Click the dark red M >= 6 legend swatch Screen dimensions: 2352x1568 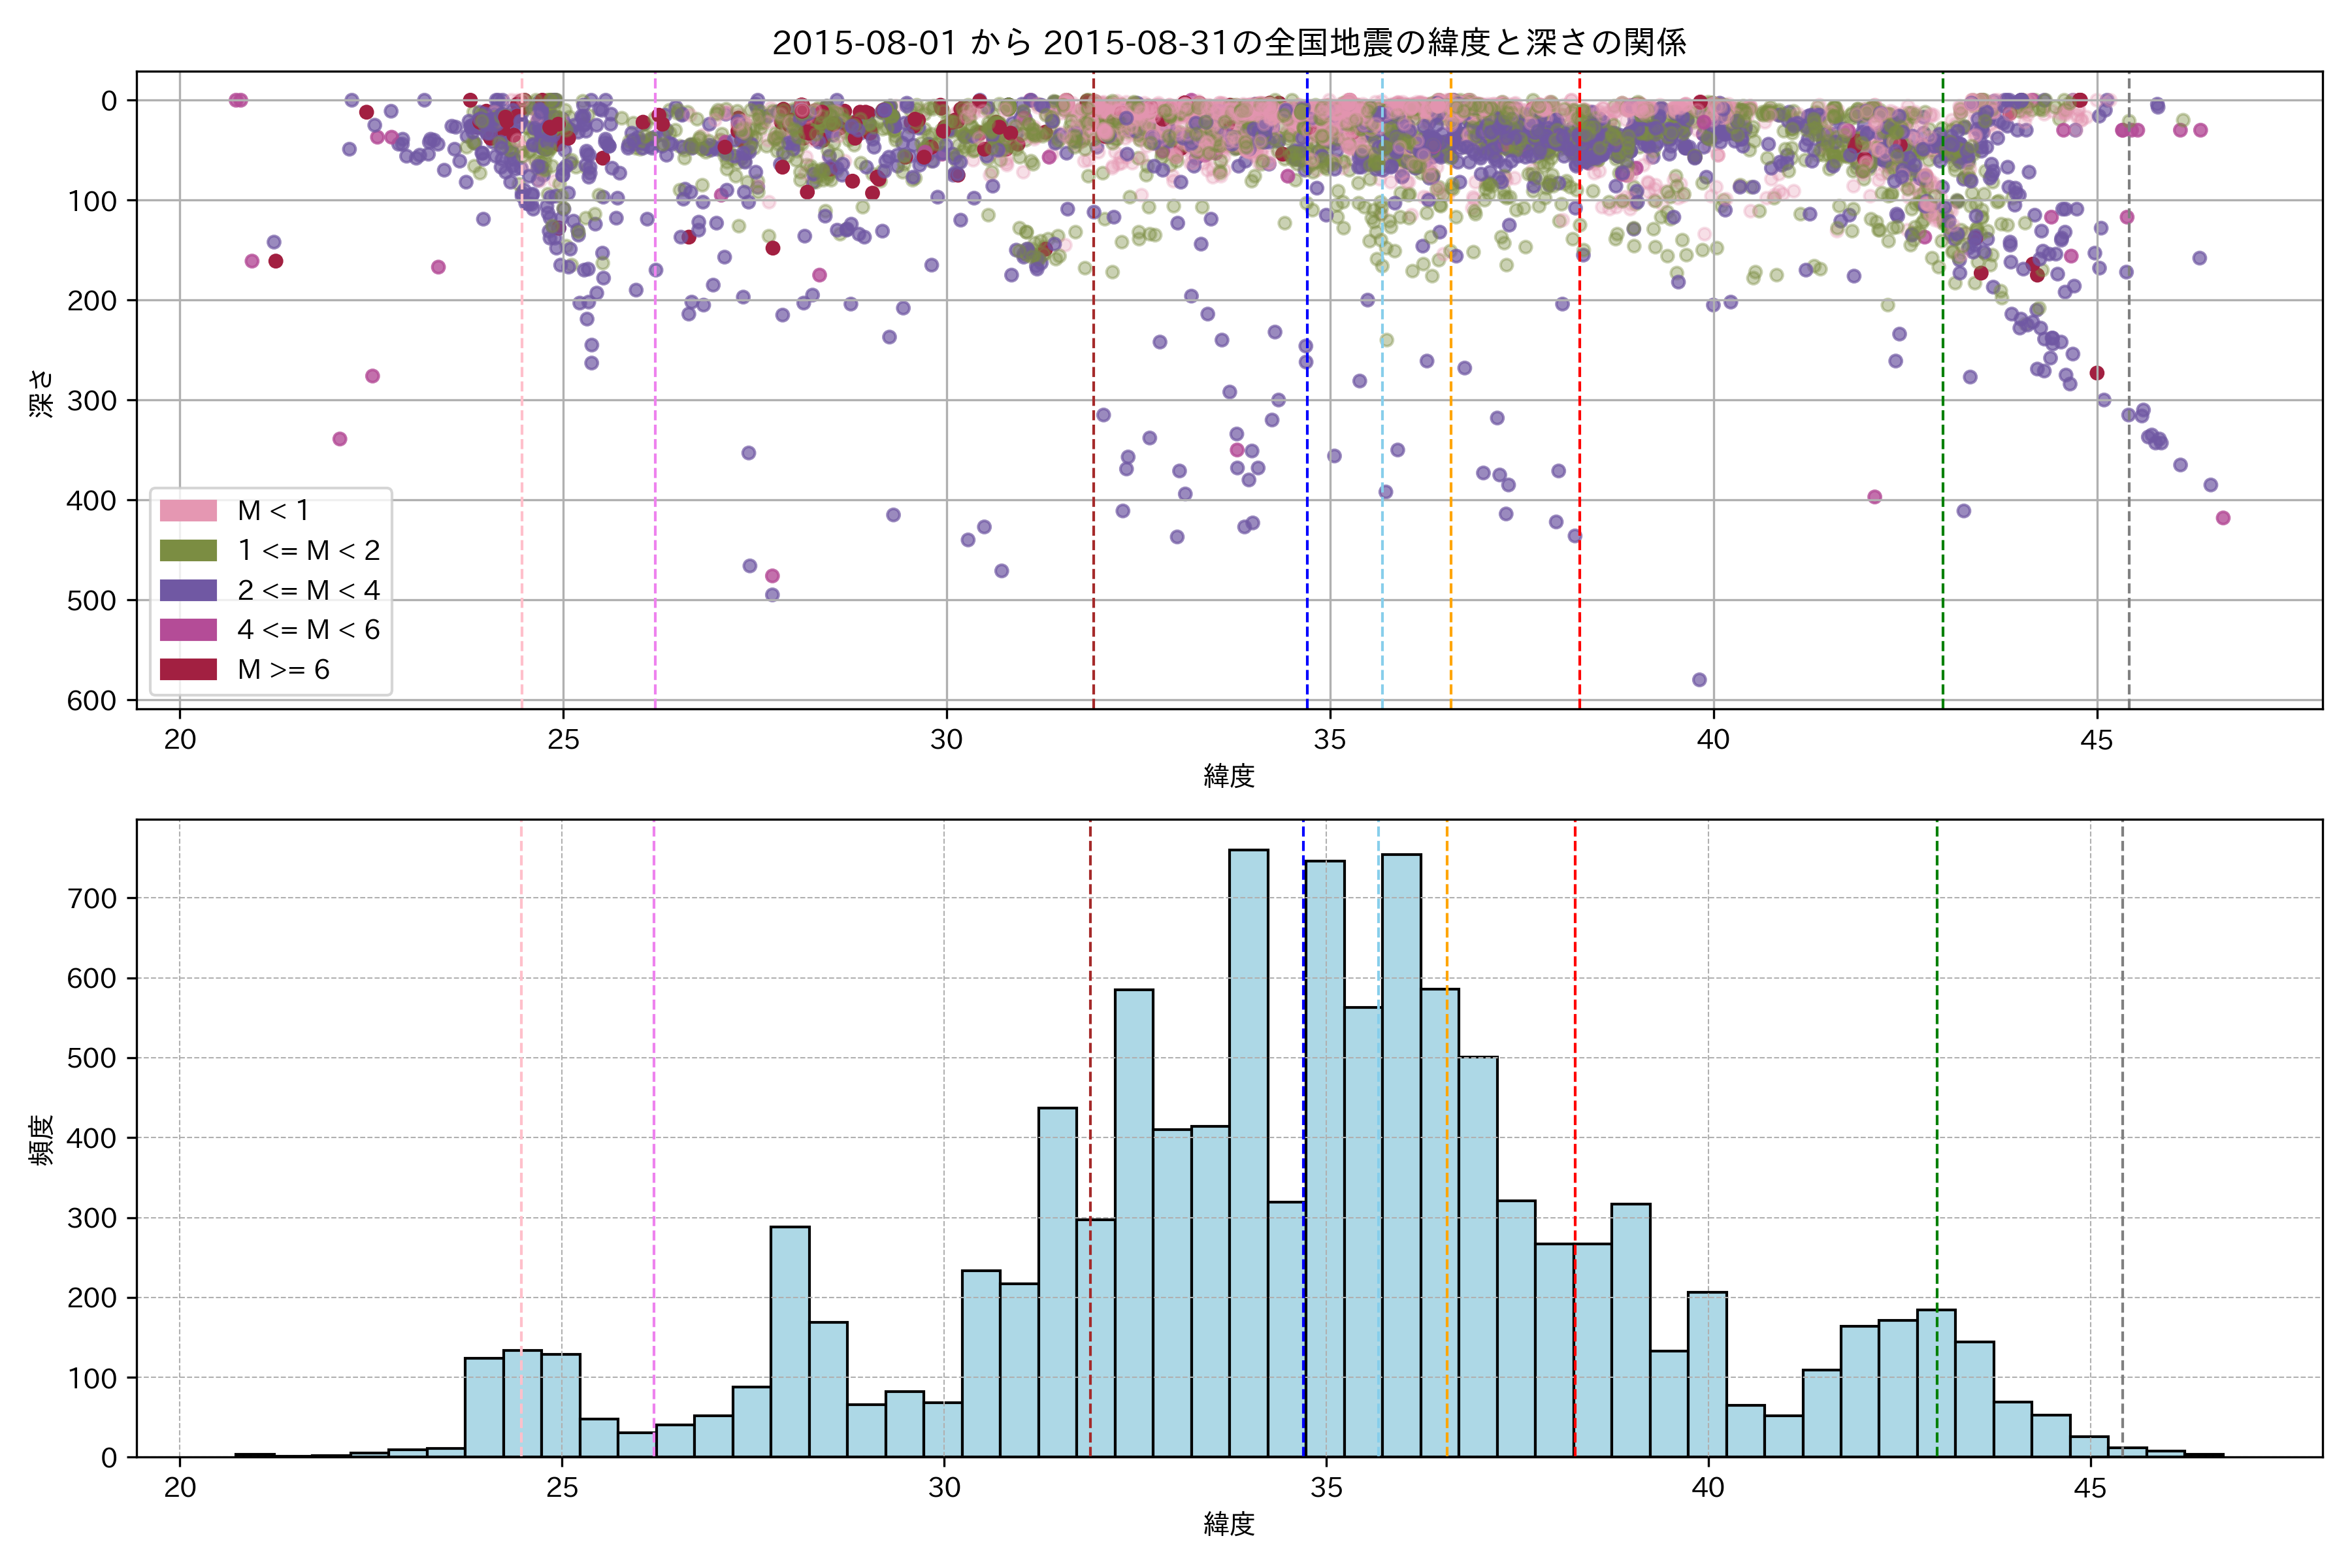tap(188, 669)
